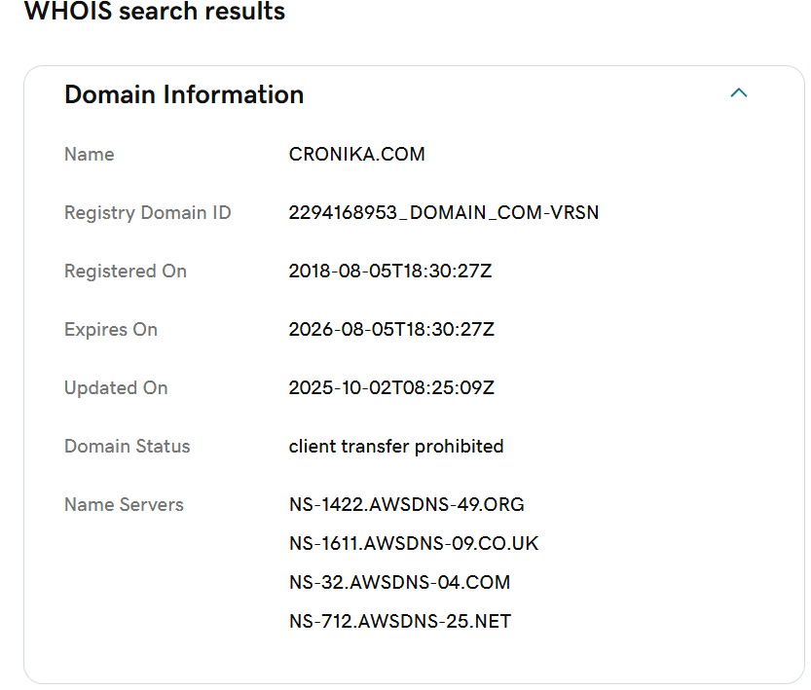Screen dimensions: 811x690
Task: Click the Expires On date 2026-08-05T18:30:27Z
Action: click(x=391, y=329)
